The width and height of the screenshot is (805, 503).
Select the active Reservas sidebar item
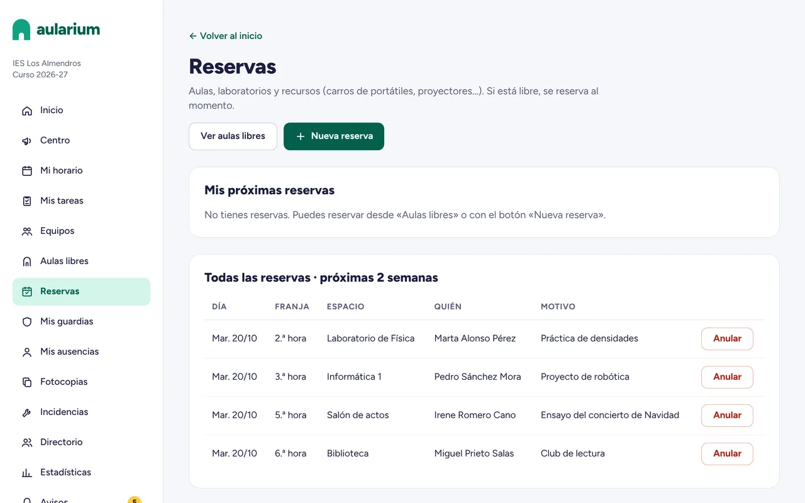click(x=81, y=292)
